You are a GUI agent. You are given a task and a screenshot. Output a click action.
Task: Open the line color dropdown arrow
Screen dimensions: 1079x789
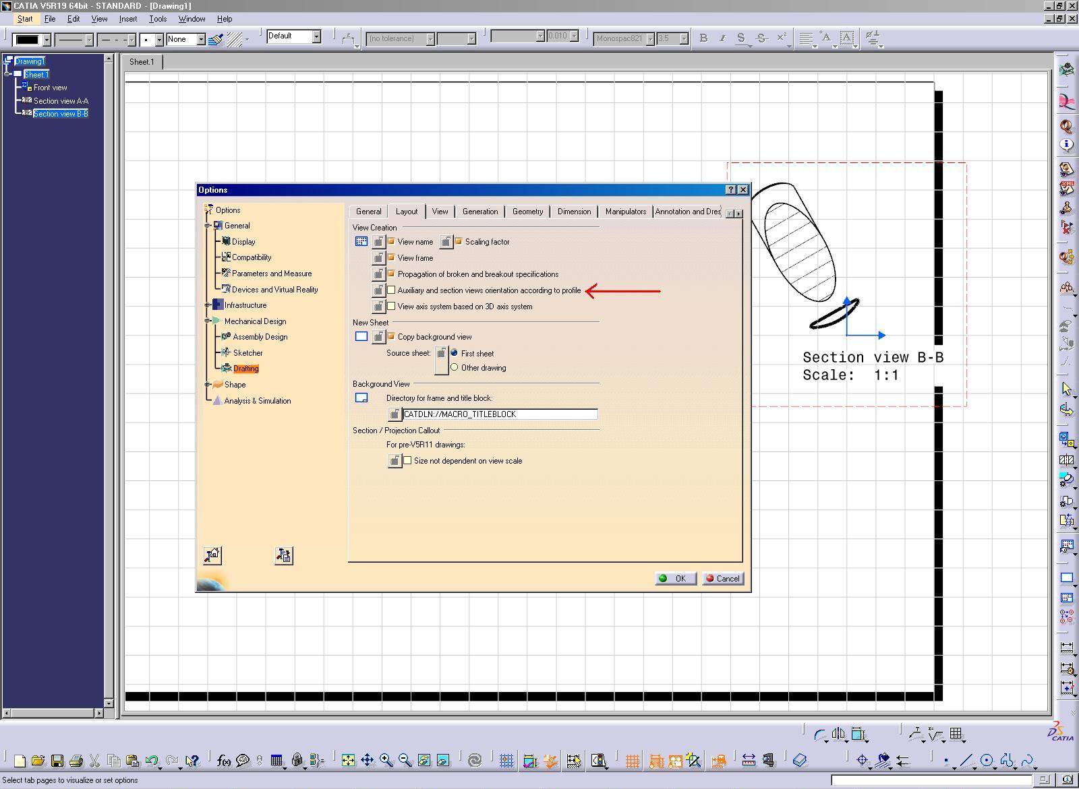click(x=47, y=40)
